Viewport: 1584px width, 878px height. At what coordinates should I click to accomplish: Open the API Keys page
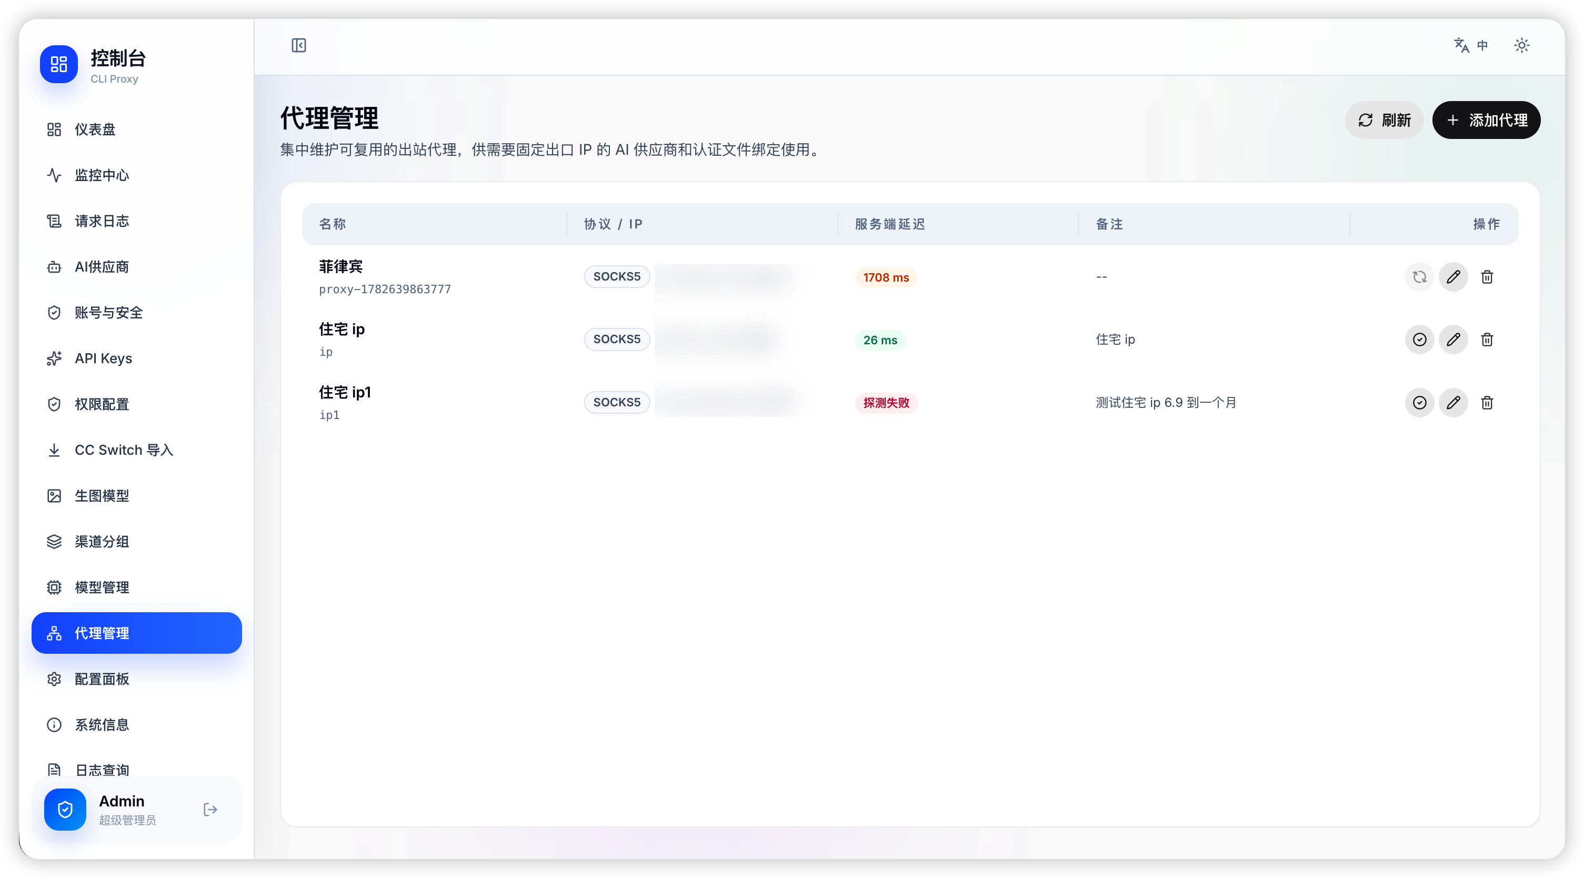[136, 358]
